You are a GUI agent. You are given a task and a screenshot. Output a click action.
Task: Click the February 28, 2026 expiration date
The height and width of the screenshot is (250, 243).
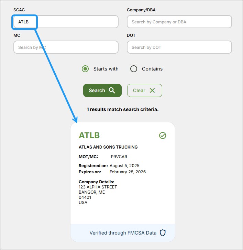[x=128, y=172]
